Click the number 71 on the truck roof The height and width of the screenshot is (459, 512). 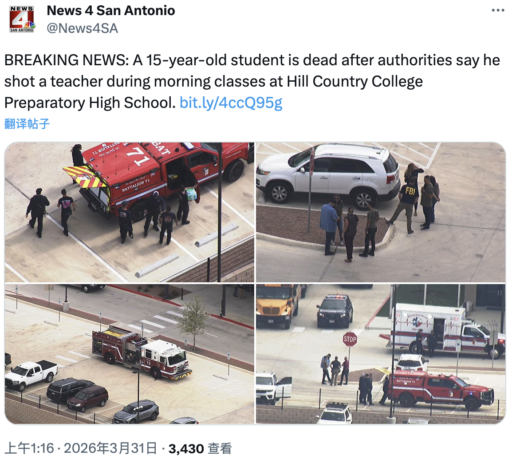coord(138,157)
